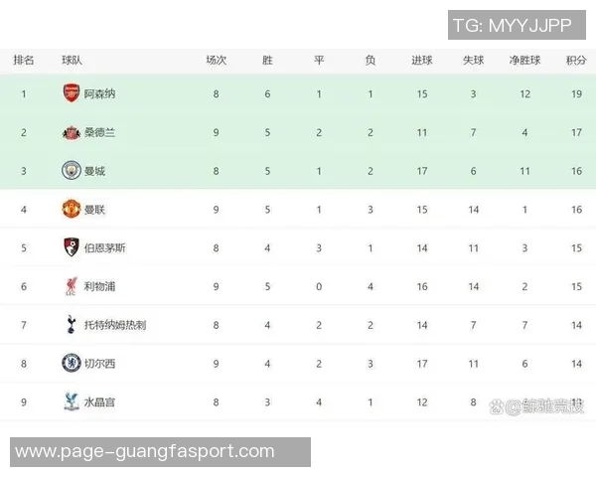Click the Chelsea club crest icon
The width and height of the screenshot is (596, 477).
click(x=71, y=364)
